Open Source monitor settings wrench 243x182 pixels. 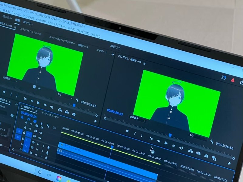point(77,100)
